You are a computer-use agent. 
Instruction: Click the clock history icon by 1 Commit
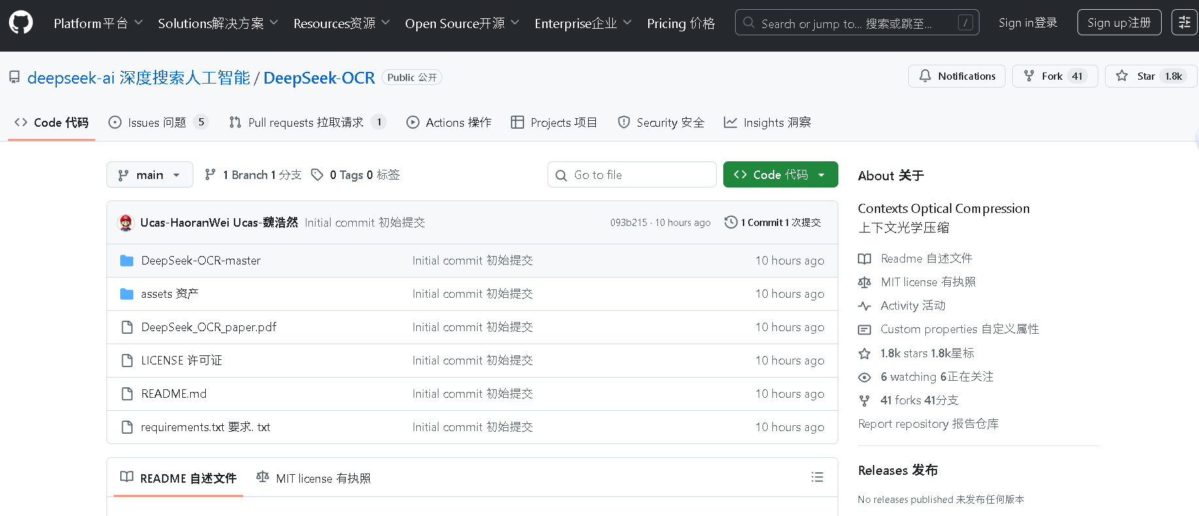(x=731, y=223)
